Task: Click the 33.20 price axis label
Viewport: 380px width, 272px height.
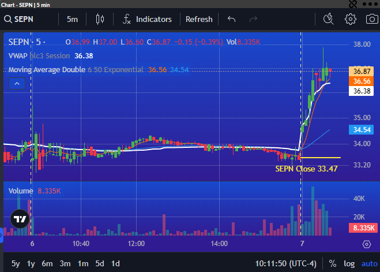Action: [362, 165]
